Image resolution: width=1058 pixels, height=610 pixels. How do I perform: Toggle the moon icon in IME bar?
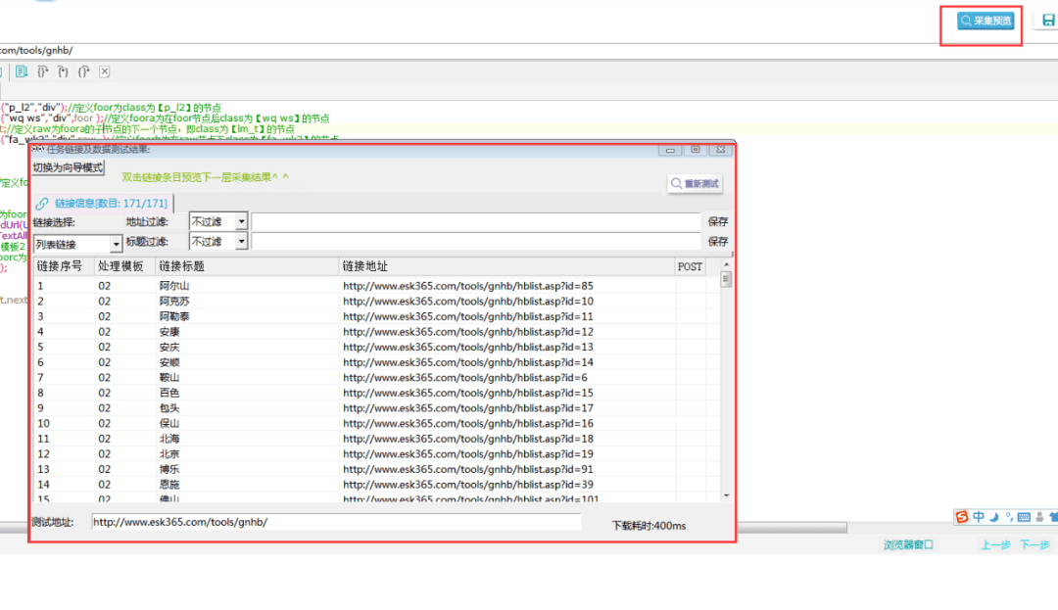pyautogui.click(x=994, y=517)
